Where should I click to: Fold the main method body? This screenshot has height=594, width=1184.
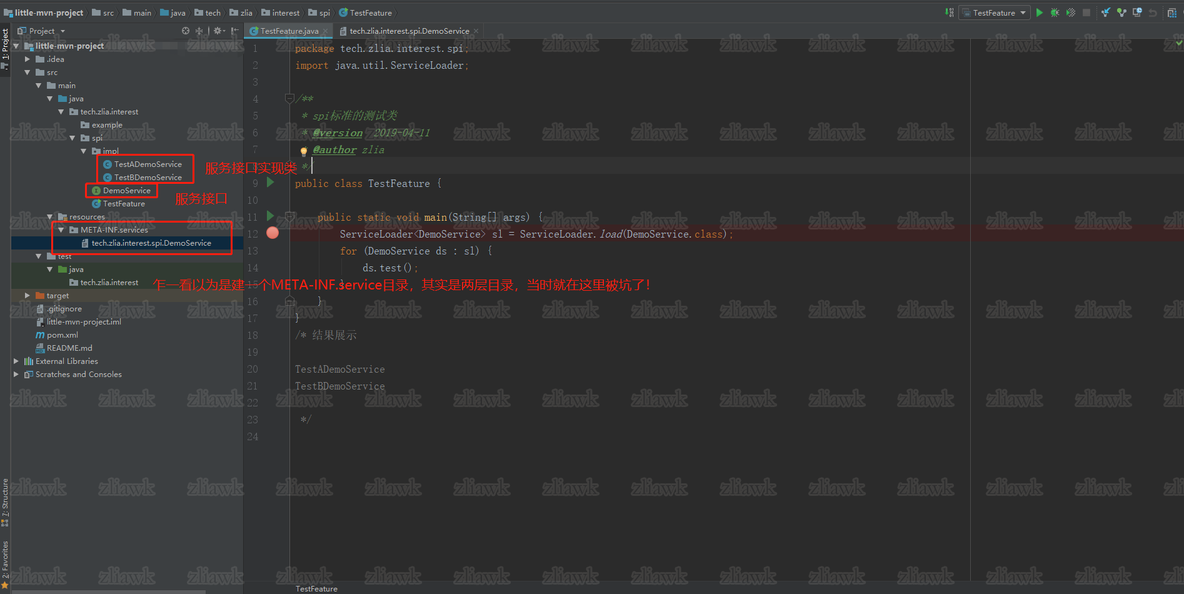coord(289,216)
